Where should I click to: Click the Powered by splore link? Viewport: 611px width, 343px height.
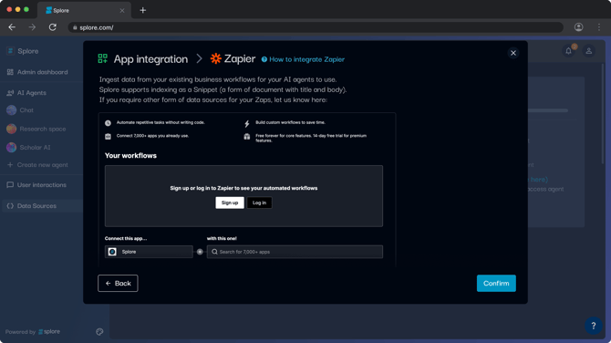click(x=33, y=332)
